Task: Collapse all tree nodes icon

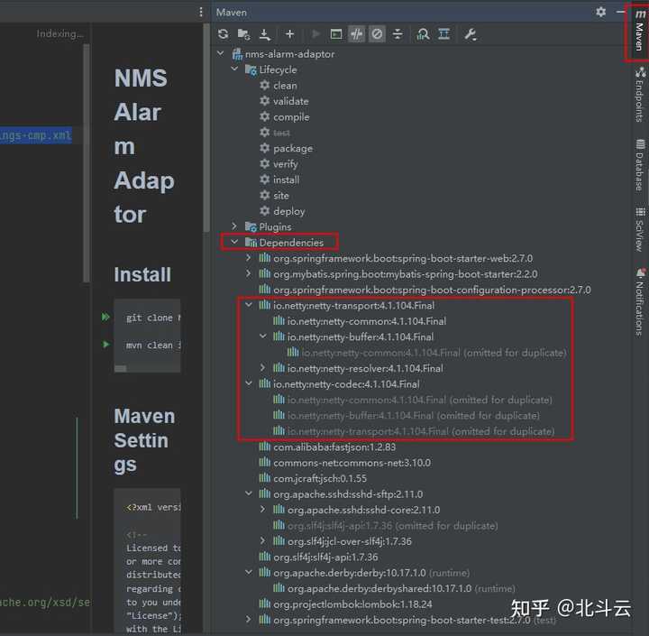Action: click(x=398, y=34)
